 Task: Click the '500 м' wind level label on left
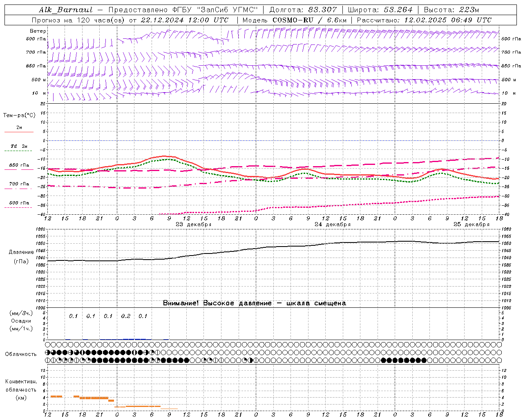click(39, 80)
